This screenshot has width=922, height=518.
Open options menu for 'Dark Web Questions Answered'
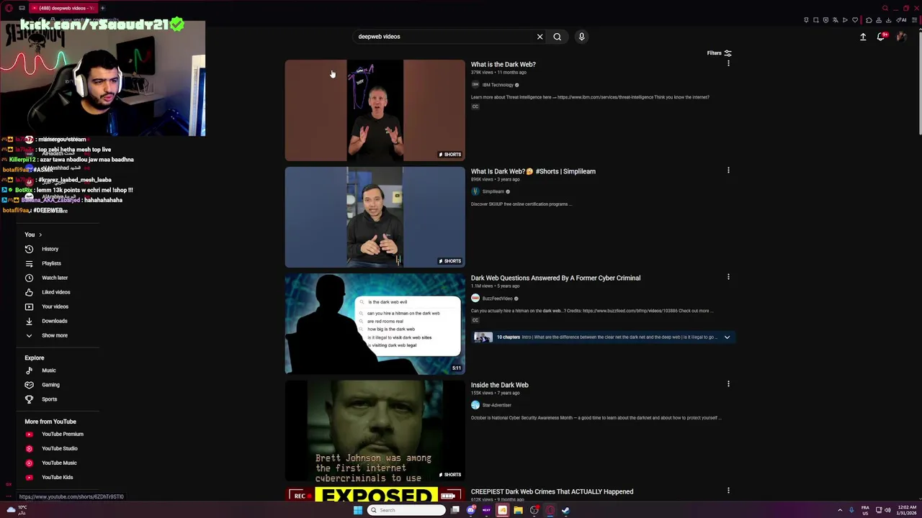728,277
